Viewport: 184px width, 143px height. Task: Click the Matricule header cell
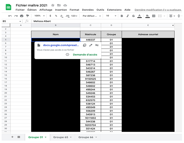tap(90, 34)
